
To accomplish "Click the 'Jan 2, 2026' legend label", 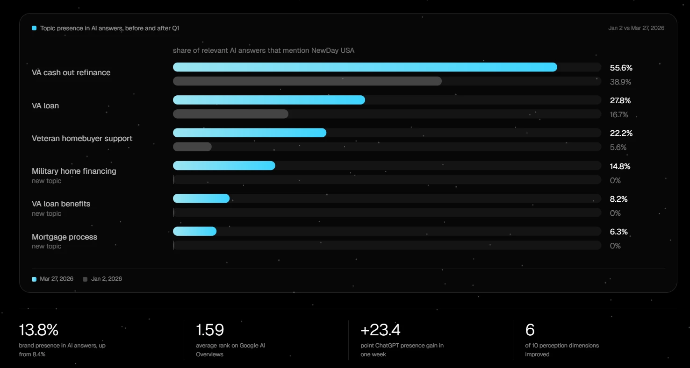I will pos(107,279).
